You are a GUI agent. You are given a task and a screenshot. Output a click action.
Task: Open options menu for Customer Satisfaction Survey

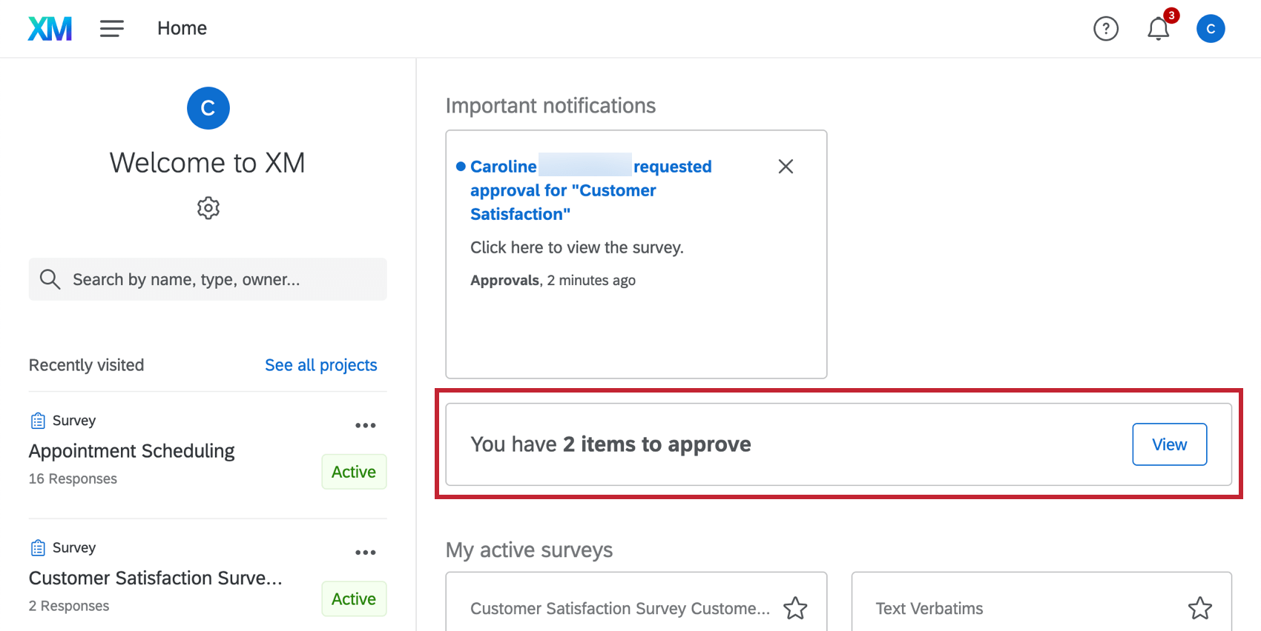[x=365, y=552]
